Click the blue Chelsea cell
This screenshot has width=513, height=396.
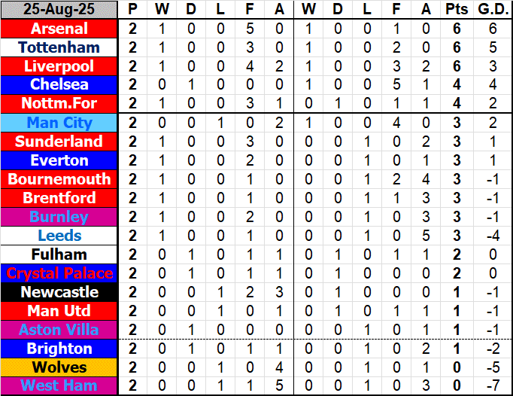pos(59,85)
